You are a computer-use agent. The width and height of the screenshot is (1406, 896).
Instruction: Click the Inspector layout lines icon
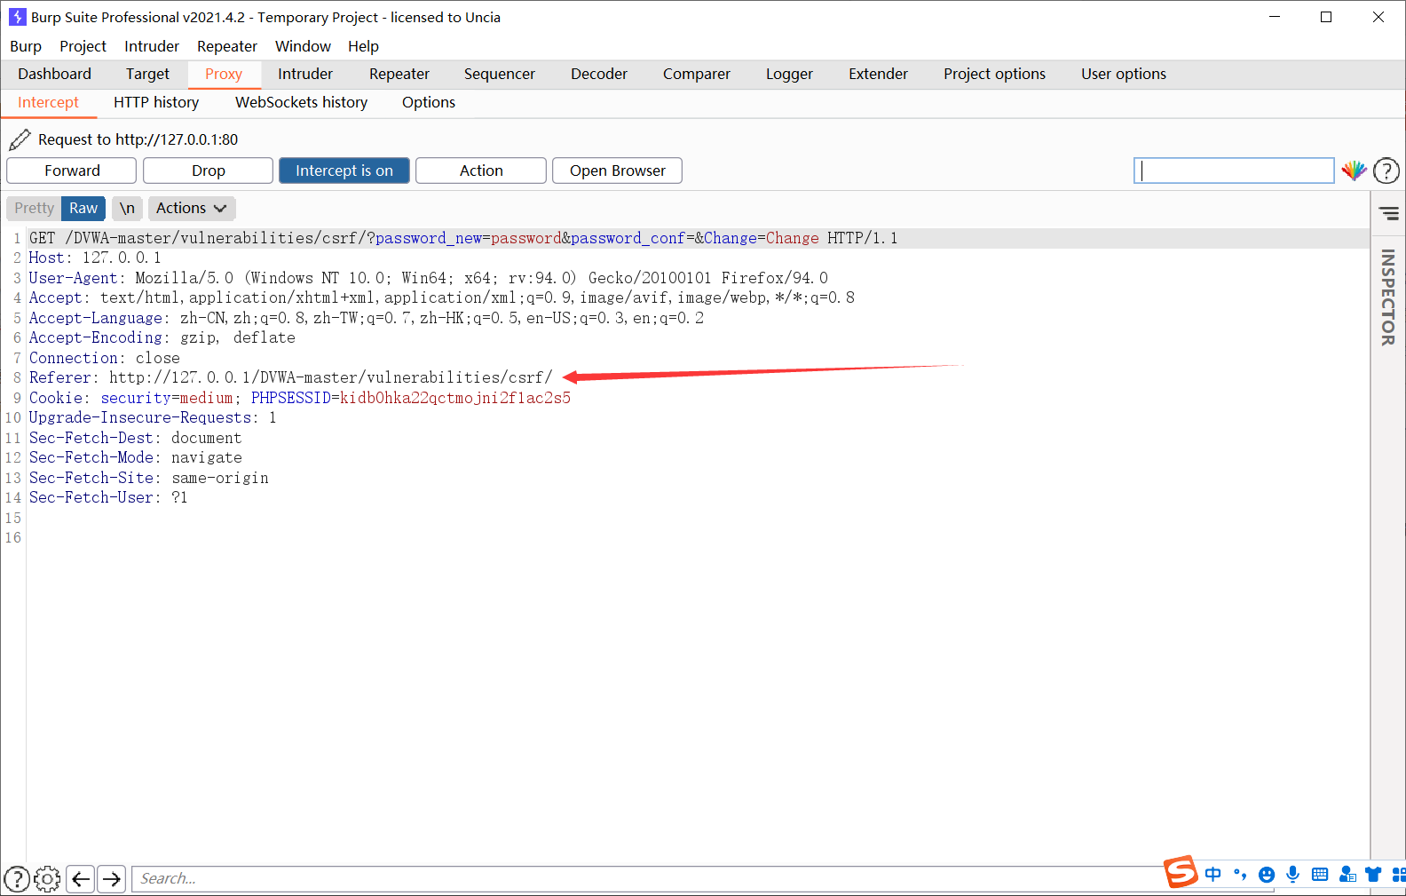pyautogui.click(x=1389, y=213)
